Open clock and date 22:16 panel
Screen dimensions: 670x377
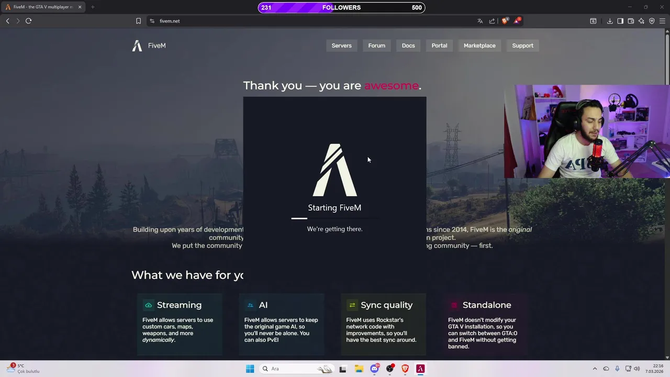(654, 369)
